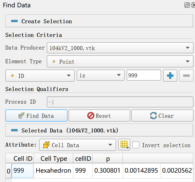The width and height of the screenshot is (195, 182).
Task: Click the minus icon to remove criterion
Action: point(186,76)
